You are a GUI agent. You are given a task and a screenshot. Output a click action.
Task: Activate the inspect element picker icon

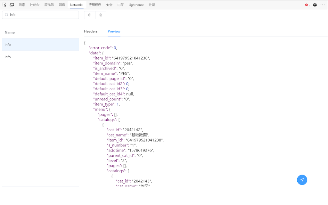pos(4,4)
